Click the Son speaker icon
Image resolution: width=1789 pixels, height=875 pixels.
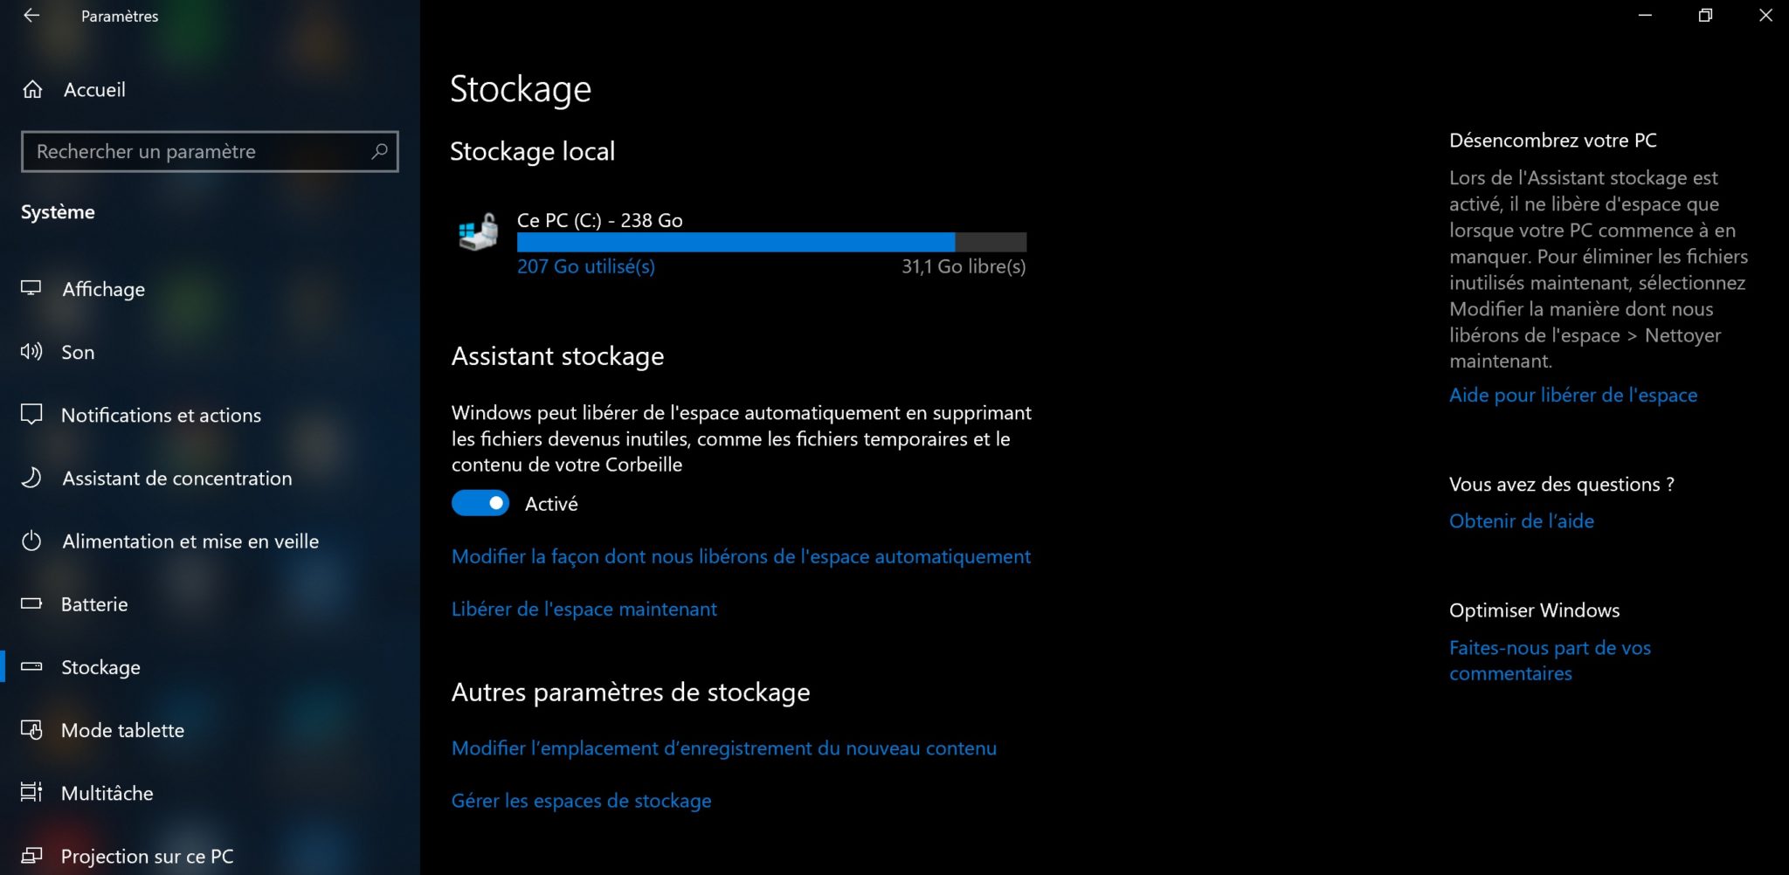[31, 352]
